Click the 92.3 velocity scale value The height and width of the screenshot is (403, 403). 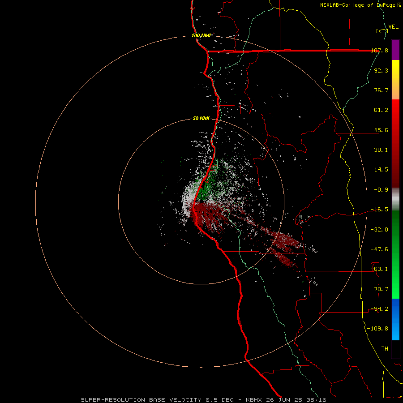[x=381, y=70]
